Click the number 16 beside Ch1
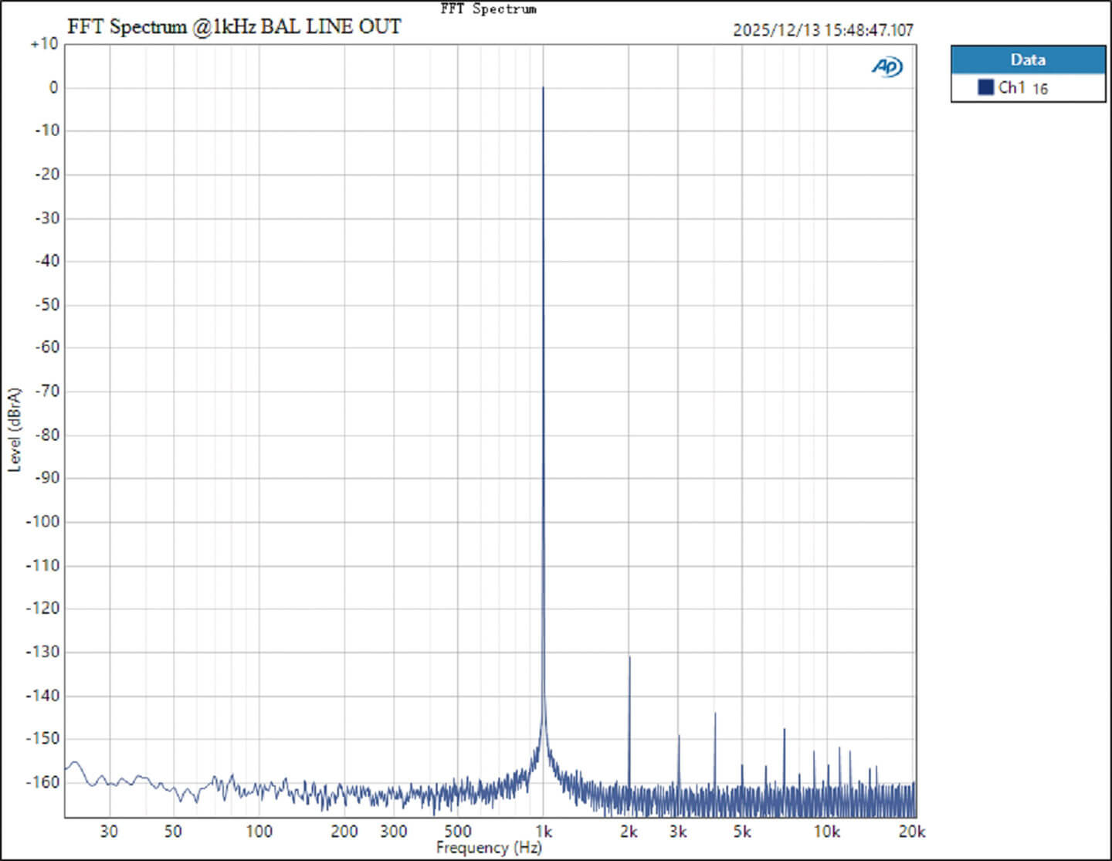Image resolution: width=1112 pixels, height=861 pixels. [x=1040, y=90]
